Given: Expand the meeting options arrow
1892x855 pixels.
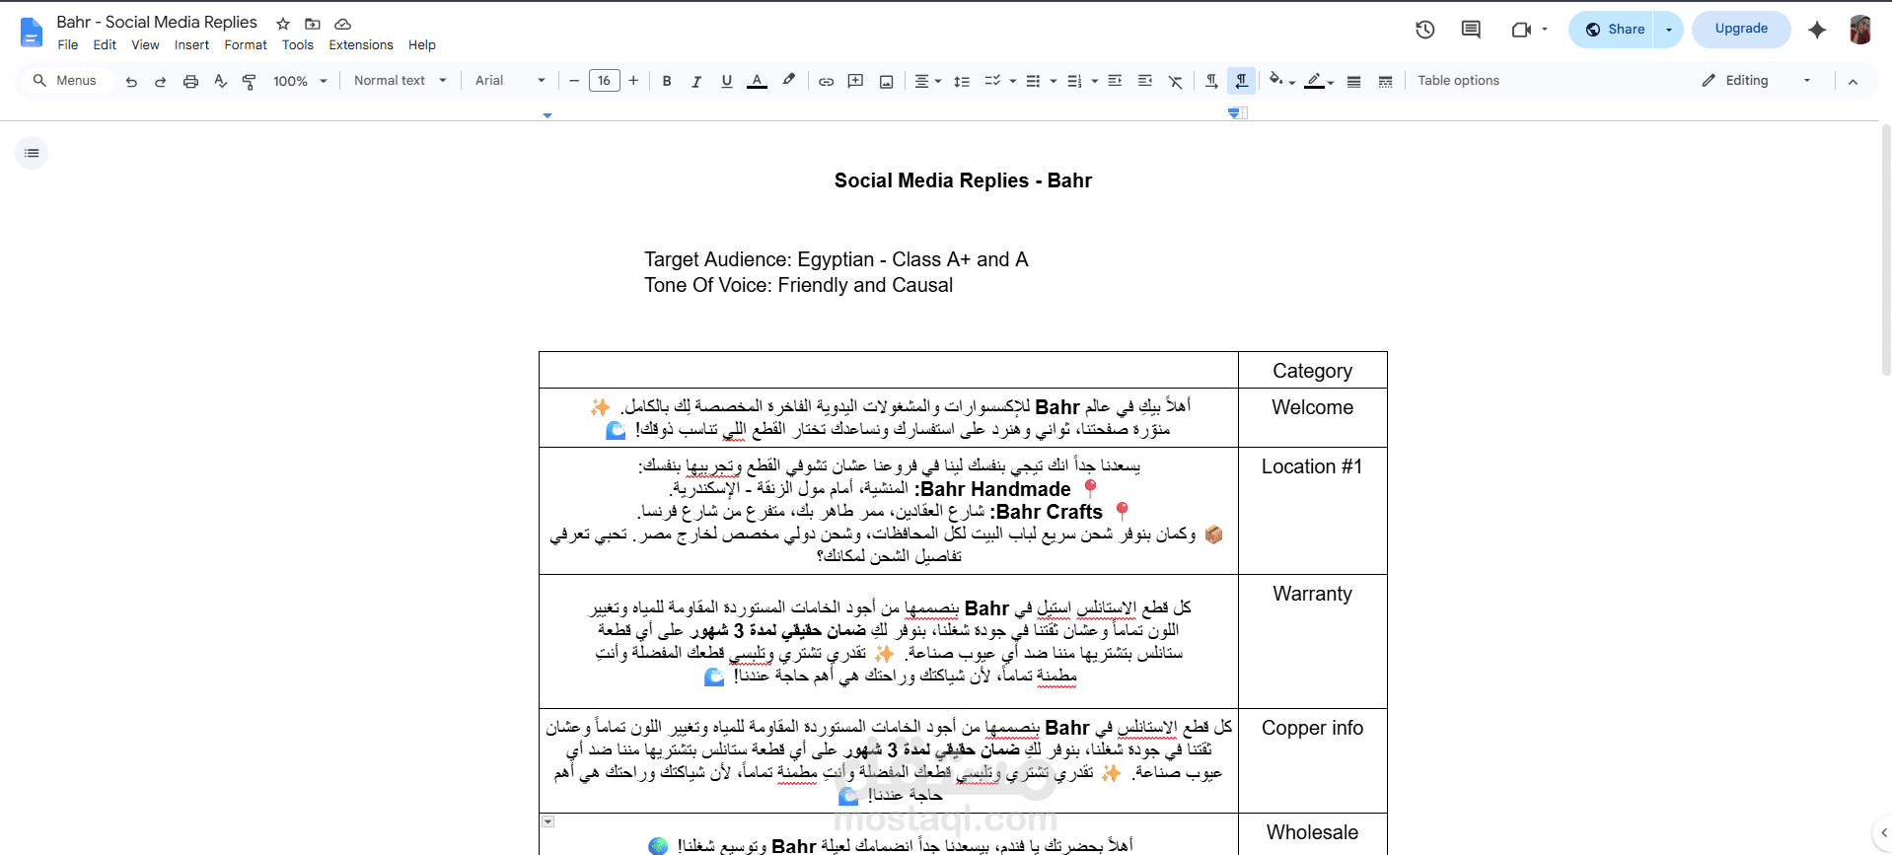Looking at the screenshot, I should (1545, 30).
